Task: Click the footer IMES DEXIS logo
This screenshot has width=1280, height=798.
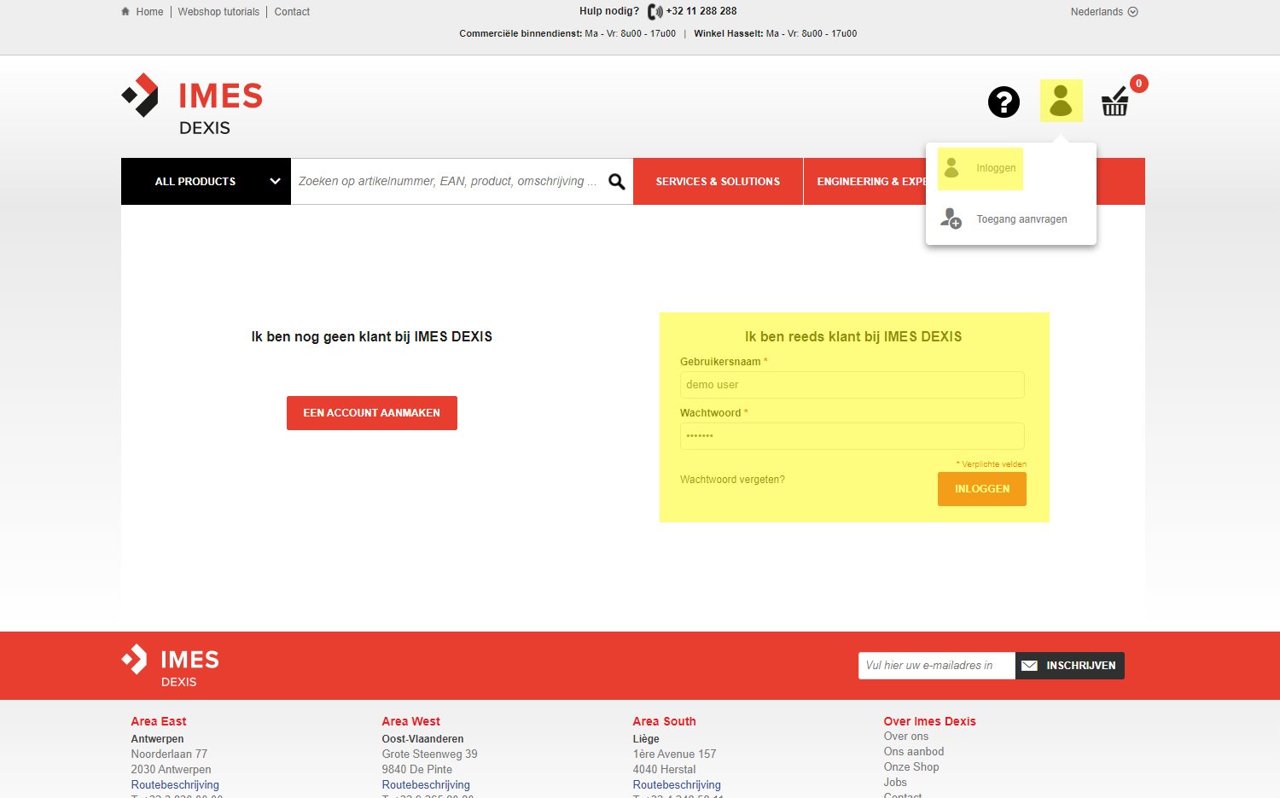Action: (171, 666)
